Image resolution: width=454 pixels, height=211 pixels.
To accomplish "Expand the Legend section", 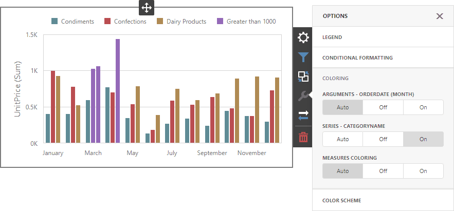I will [x=383, y=37].
